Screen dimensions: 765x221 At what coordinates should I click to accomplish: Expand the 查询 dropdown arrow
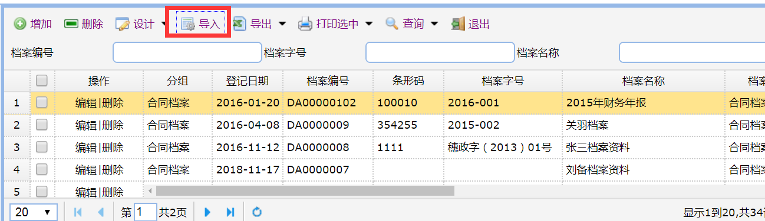pos(434,24)
